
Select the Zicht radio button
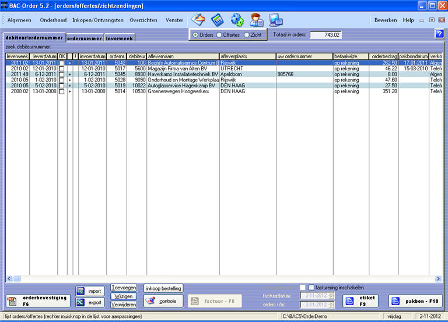[247, 35]
